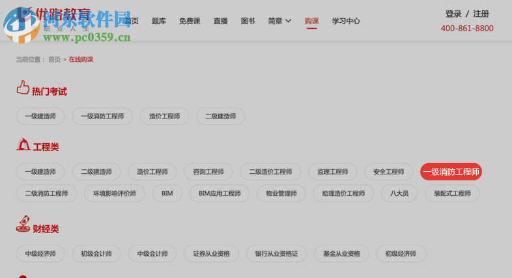Click the money icon beside 财经类

23,224
